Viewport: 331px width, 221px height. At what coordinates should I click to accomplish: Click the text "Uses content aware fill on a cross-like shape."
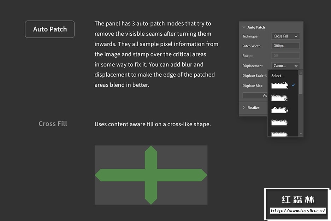click(x=153, y=124)
